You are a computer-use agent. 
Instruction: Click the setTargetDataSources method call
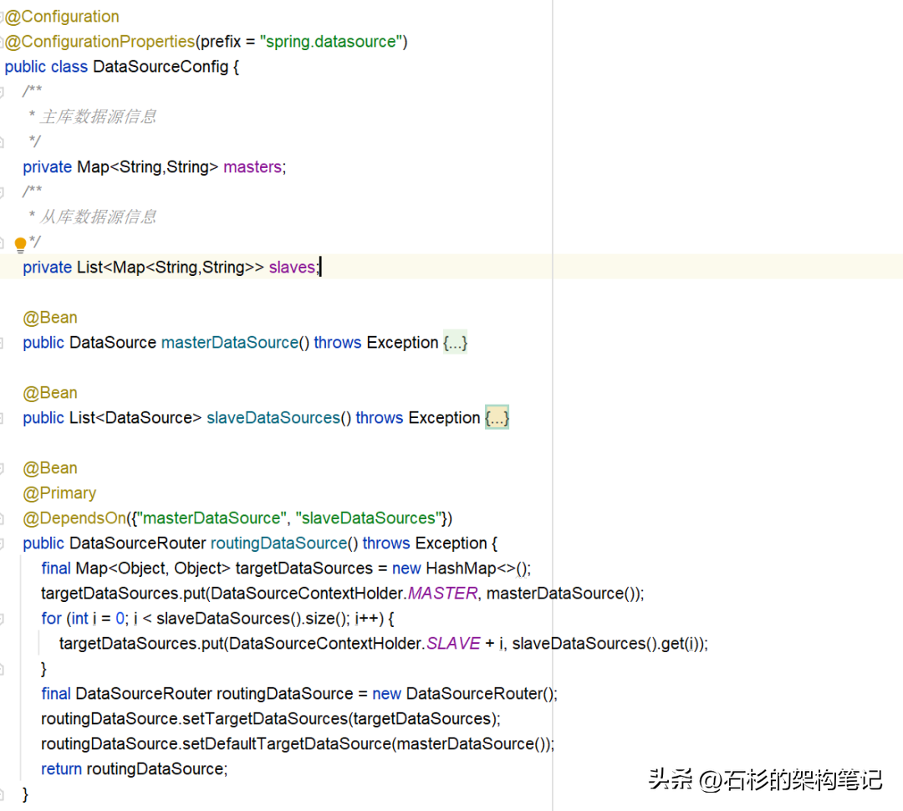[278, 719]
